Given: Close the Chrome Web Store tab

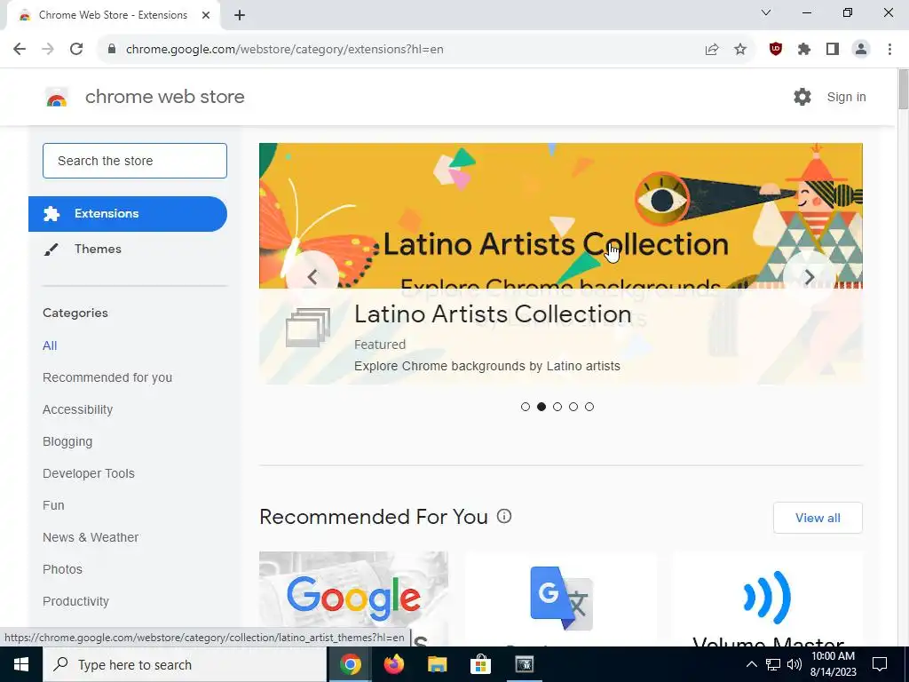Looking at the screenshot, I should (206, 15).
